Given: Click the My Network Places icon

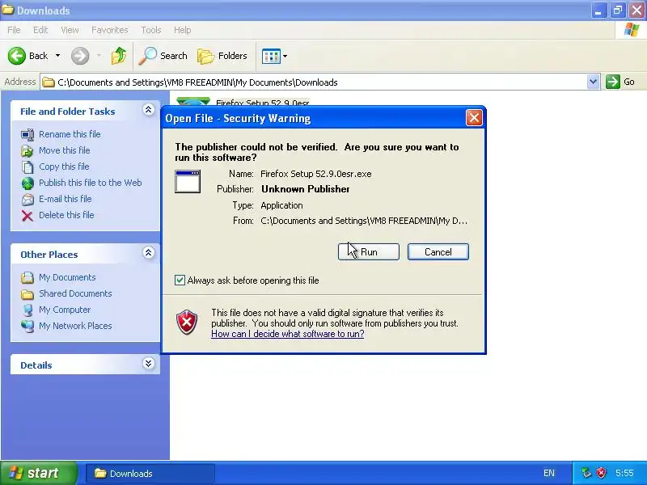Looking at the screenshot, I should click(27, 327).
